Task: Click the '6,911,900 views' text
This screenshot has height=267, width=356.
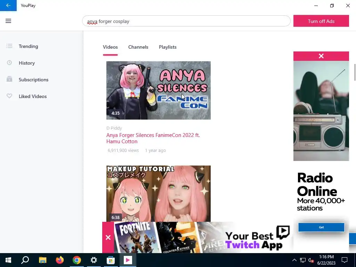Action: tap(123, 150)
